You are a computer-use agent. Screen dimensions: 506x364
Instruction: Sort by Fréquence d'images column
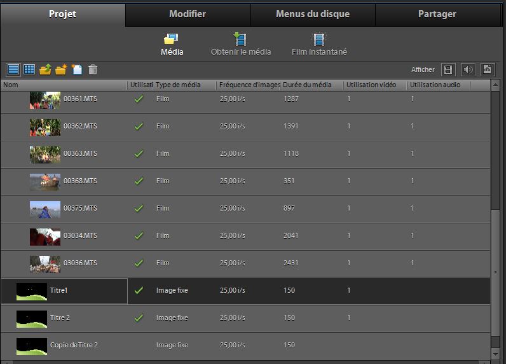(249, 85)
